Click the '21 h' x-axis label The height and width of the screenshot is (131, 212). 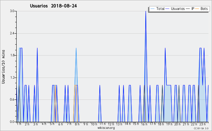click(x=186, y=124)
